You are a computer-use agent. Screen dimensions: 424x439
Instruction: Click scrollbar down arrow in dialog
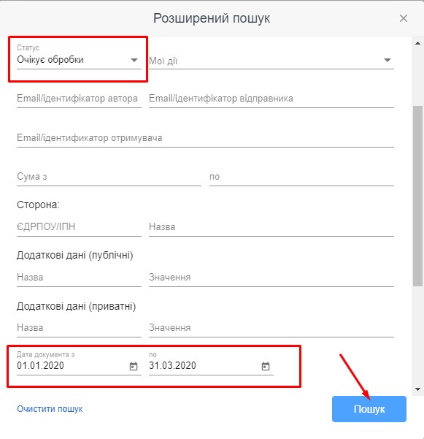pyautogui.click(x=418, y=389)
